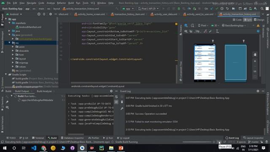Click Guidelines icon in designer toolbar
Screen dimensions: 270x152
pos(217,31)
